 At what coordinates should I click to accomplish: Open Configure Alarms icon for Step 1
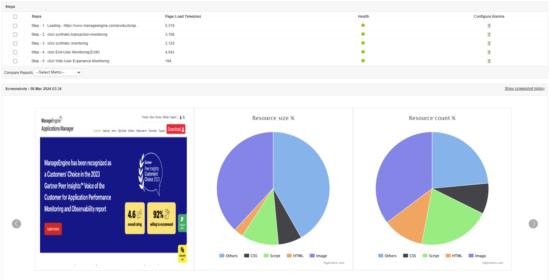tap(489, 26)
